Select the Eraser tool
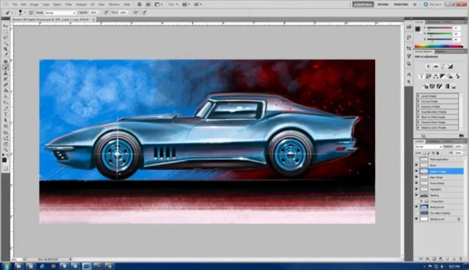The width and height of the screenshot is (469, 270). point(6,85)
